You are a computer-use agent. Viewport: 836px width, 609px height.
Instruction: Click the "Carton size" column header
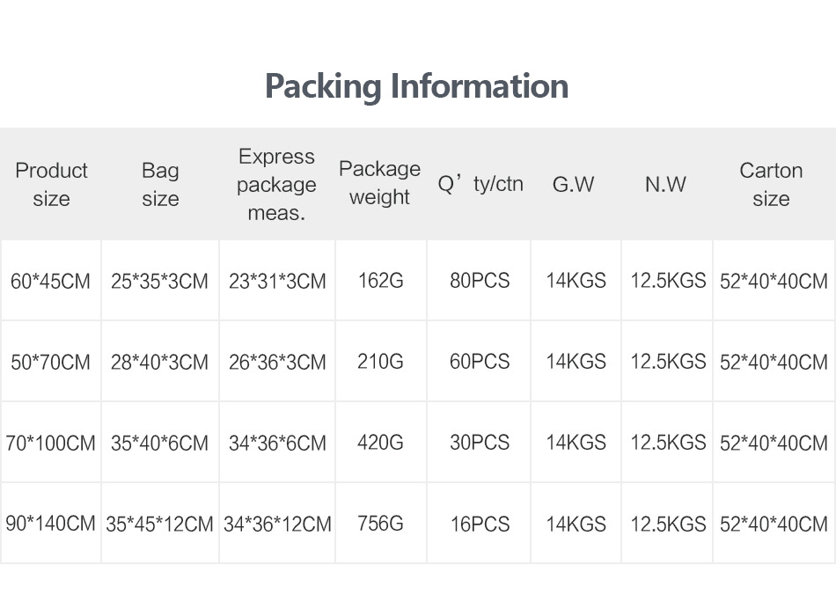[771, 184]
